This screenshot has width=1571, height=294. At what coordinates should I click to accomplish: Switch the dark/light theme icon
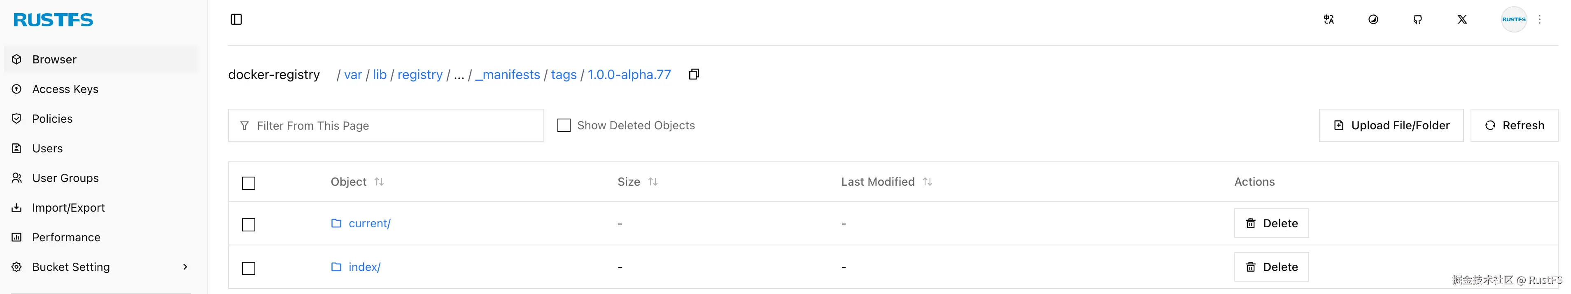point(1373,19)
